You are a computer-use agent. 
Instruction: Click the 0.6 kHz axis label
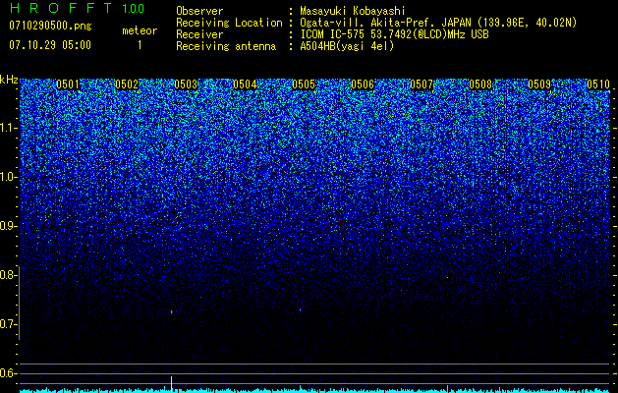tap(9, 373)
